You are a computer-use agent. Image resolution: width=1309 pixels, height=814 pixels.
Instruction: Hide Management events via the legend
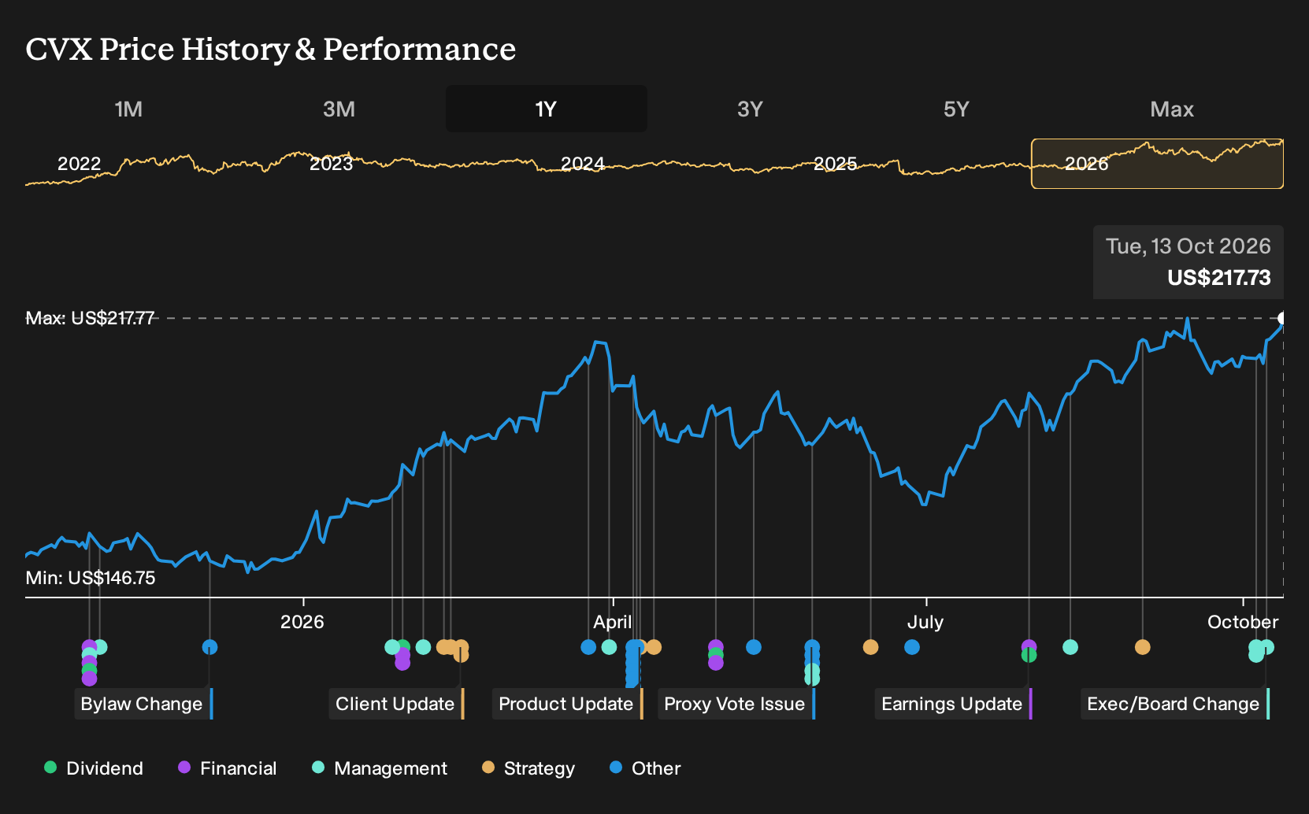pos(380,768)
